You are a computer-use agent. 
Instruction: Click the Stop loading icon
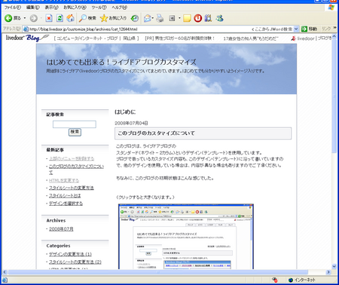(49, 18)
